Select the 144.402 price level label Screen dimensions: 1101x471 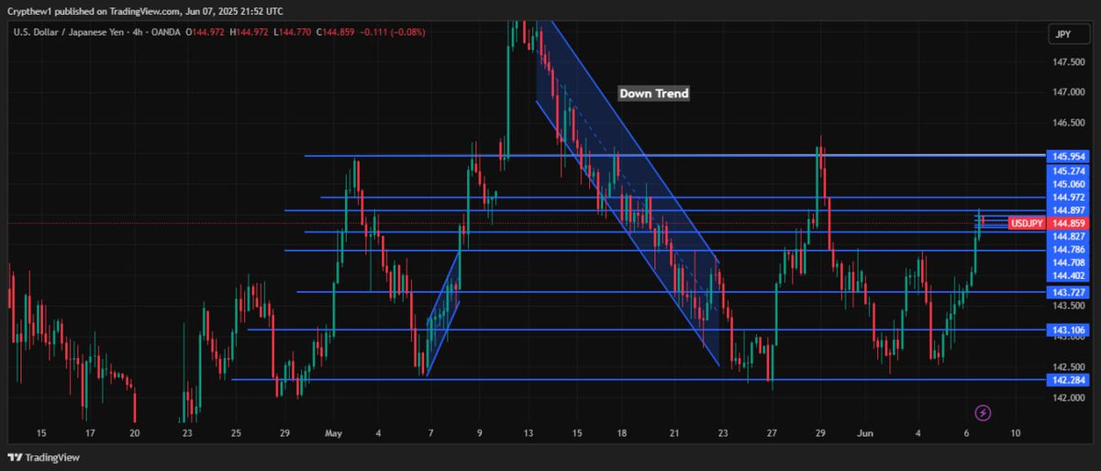[1070, 275]
